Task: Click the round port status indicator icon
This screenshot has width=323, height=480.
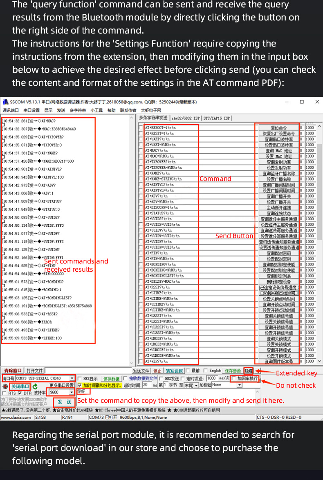Action: (5, 386)
